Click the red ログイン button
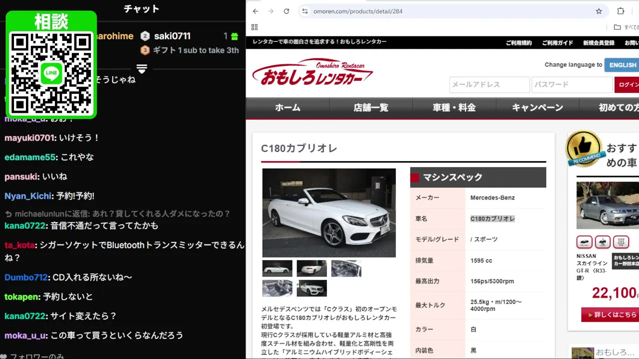 click(627, 85)
